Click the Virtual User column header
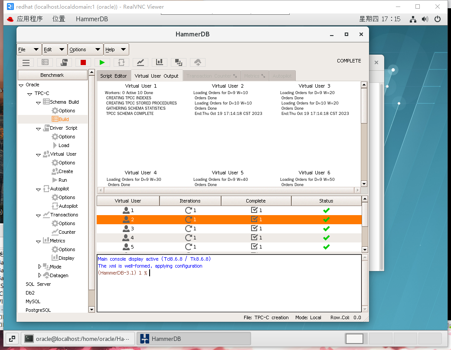 coord(128,201)
